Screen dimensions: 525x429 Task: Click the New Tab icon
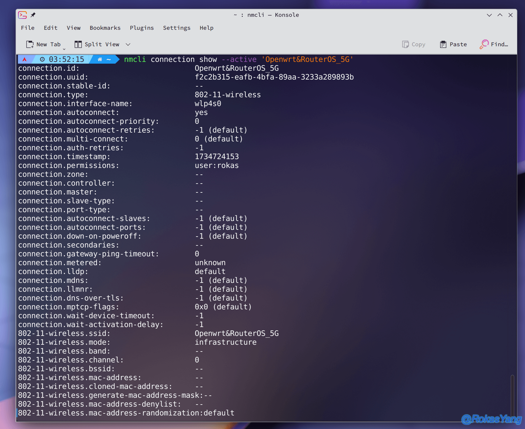(30, 44)
